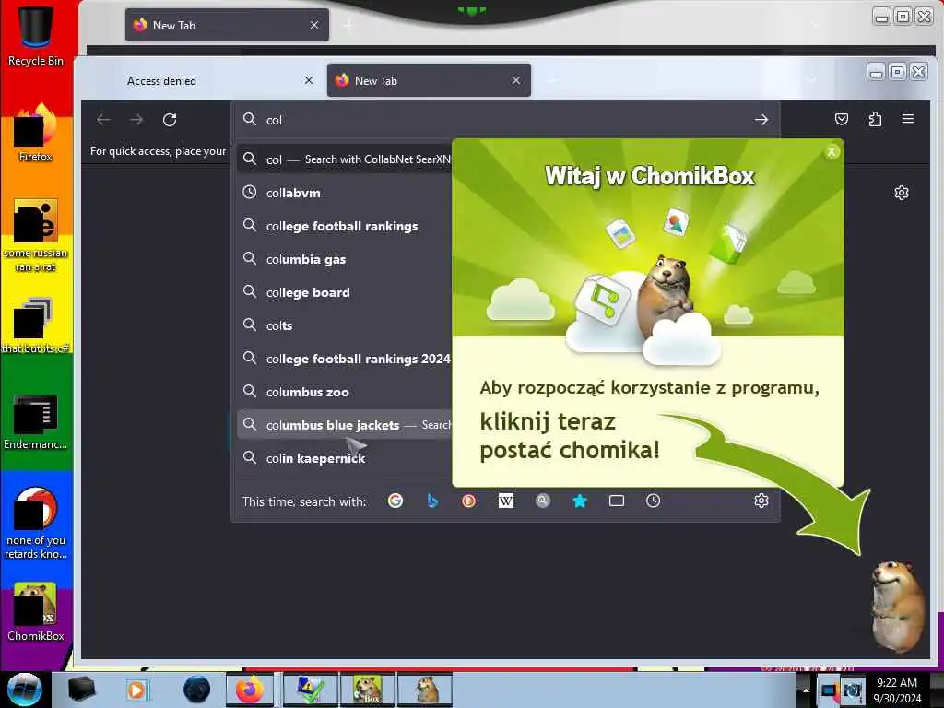Close New Tab in the background window
944x708 pixels.
tap(314, 25)
